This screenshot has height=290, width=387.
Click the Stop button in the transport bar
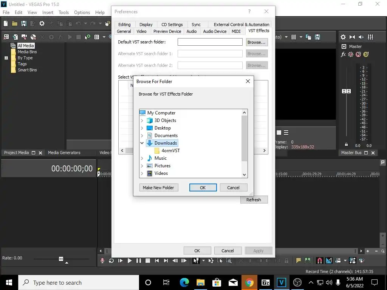click(148, 261)
